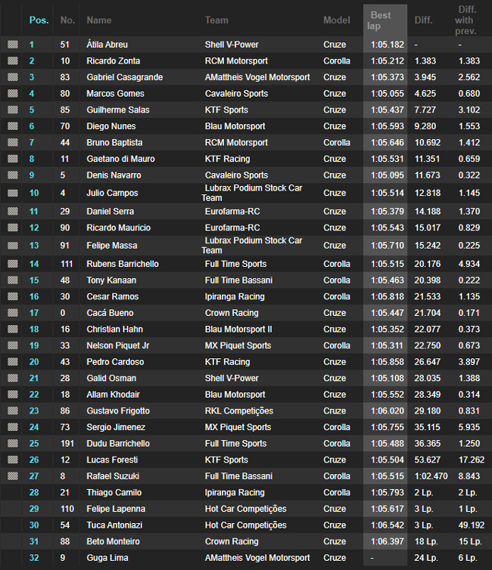
Task: Click Rafael Suzuki diff value 1:02.470
Action: [431, 476]
